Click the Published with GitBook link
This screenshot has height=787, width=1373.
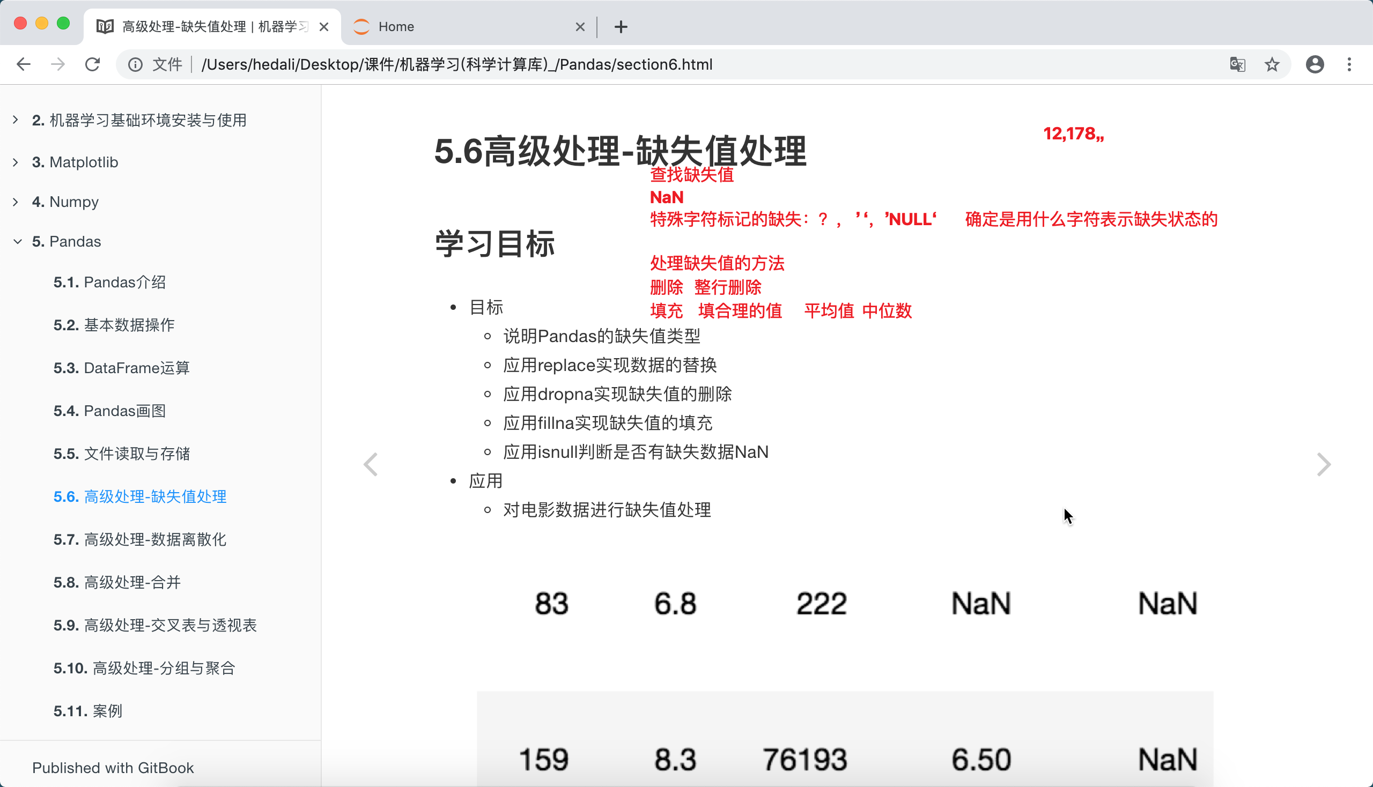click(113, 768)
